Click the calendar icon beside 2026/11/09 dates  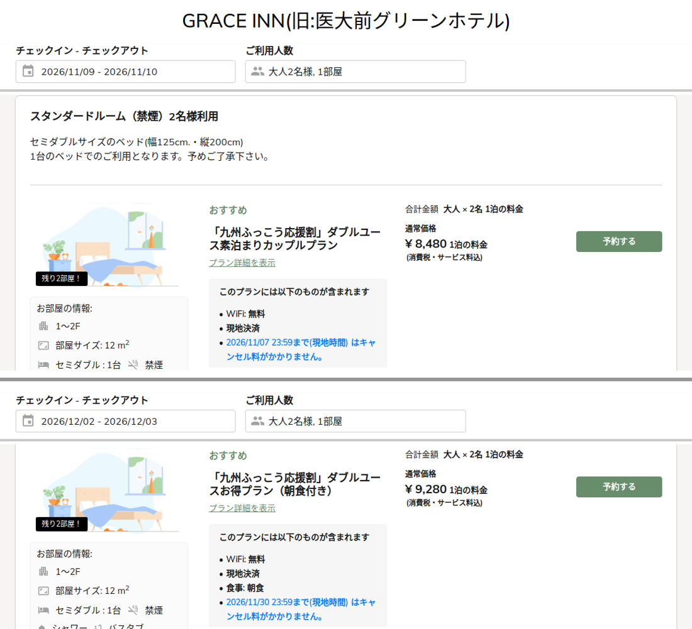tap(28, 71)
